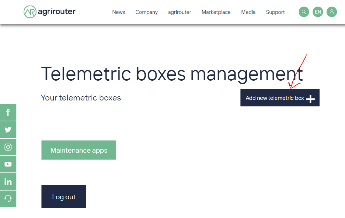
Task: Open the EN language selector
Action: [317, 12]
